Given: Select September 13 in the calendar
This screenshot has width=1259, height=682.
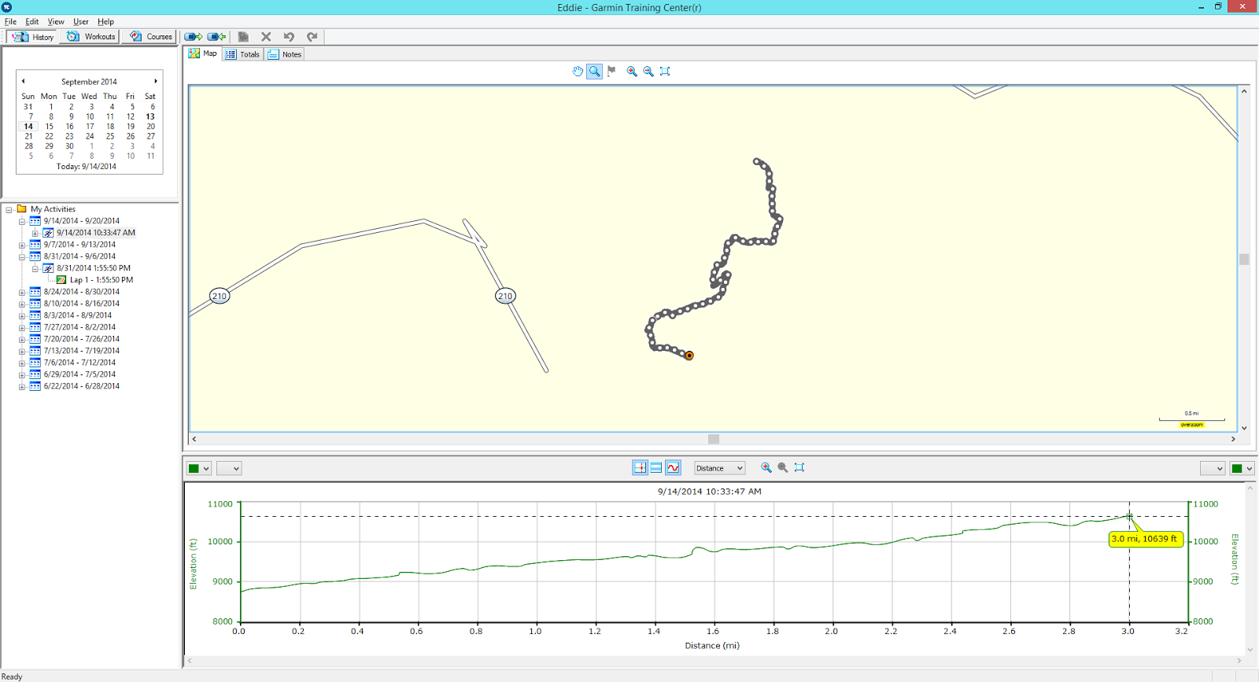Looking at the screenshot, I should tap(150, 116).
